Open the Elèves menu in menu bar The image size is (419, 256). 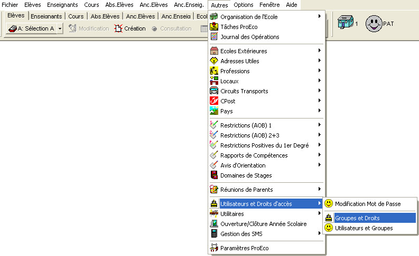(33, 5)
